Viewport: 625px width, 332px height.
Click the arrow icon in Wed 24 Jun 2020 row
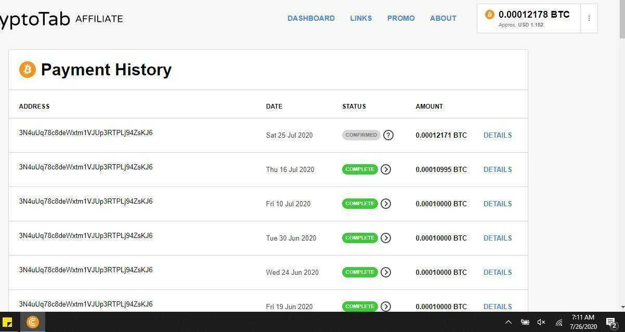[386, 272]
